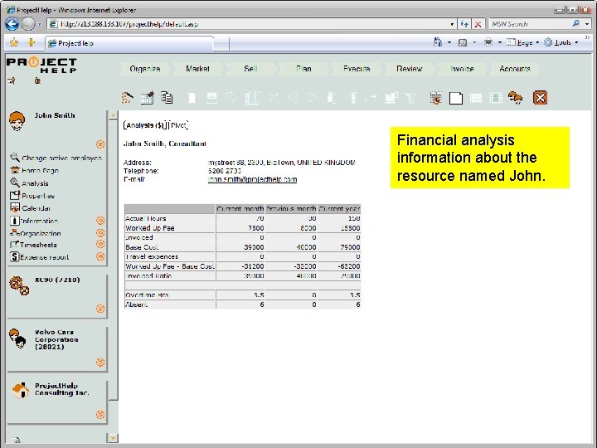This screenshot has height=448, width=597.
Task: Expand the Information submenu arrow
Action: click(x=100, y=221)
